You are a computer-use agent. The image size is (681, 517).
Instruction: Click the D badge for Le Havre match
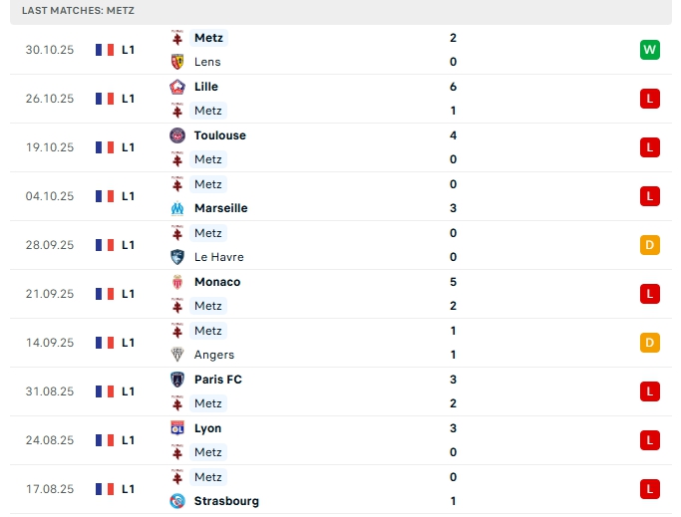[x=650, y=245]
